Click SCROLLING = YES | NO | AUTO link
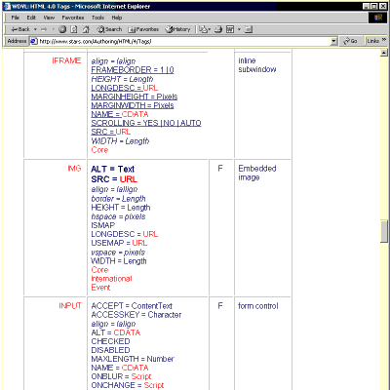 coord(146,123)
